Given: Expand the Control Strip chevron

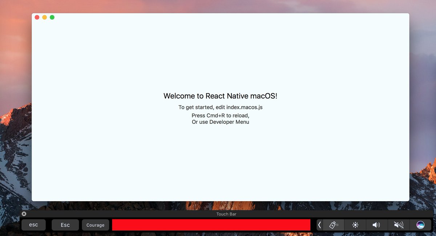Looking at the screenshot, I should pyautogui.click(x=319, y=225).
